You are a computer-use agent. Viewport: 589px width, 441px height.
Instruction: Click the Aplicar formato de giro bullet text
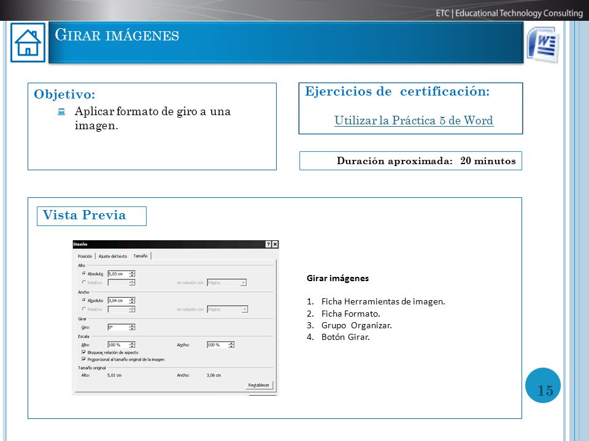[x=153, y=118]
